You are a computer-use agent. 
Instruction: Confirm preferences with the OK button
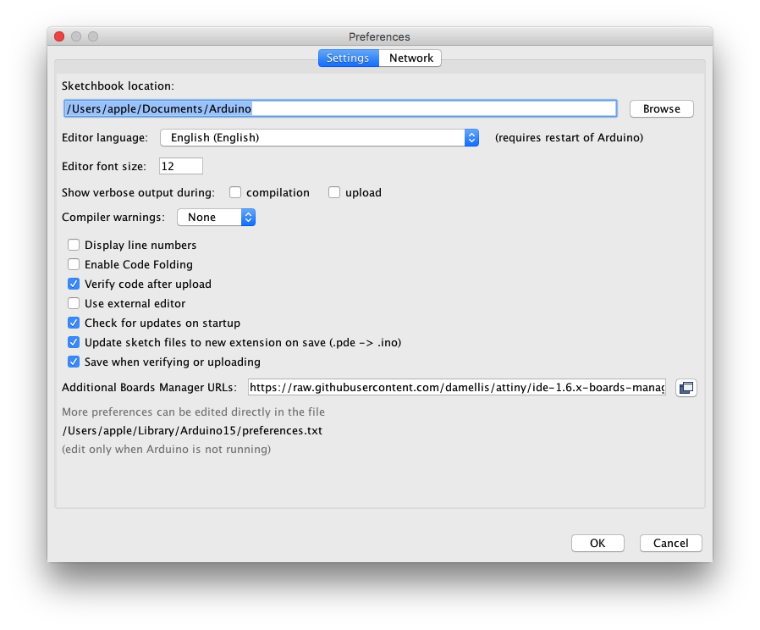(598, 543)
